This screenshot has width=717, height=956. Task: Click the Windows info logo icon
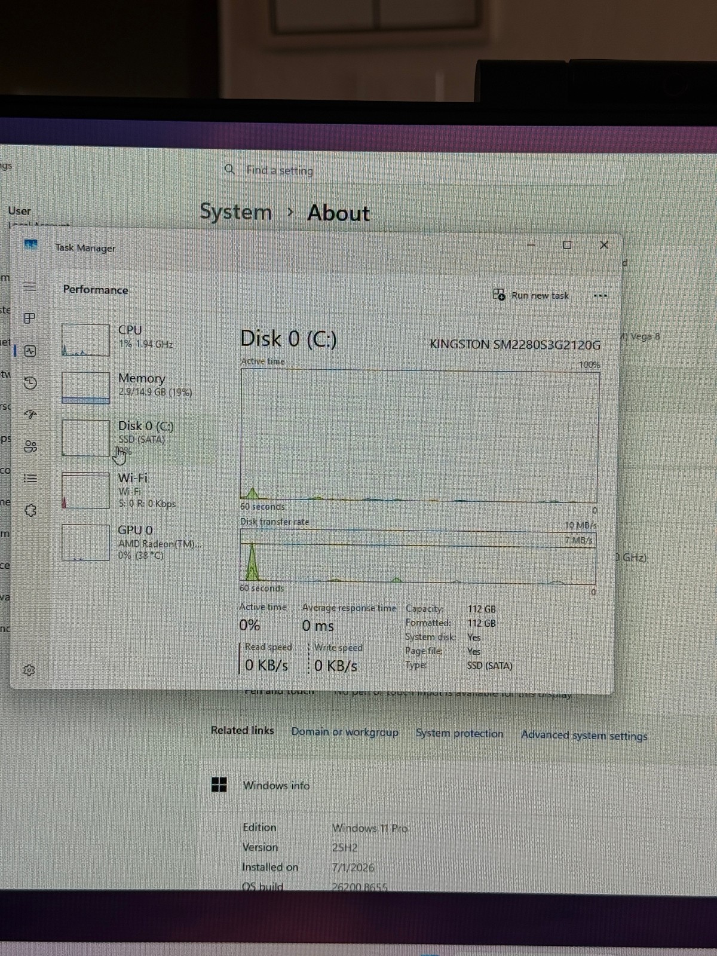pos(219,785)
